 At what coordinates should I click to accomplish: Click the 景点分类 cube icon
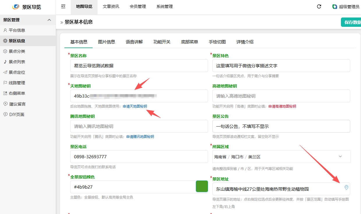[5, 51]
